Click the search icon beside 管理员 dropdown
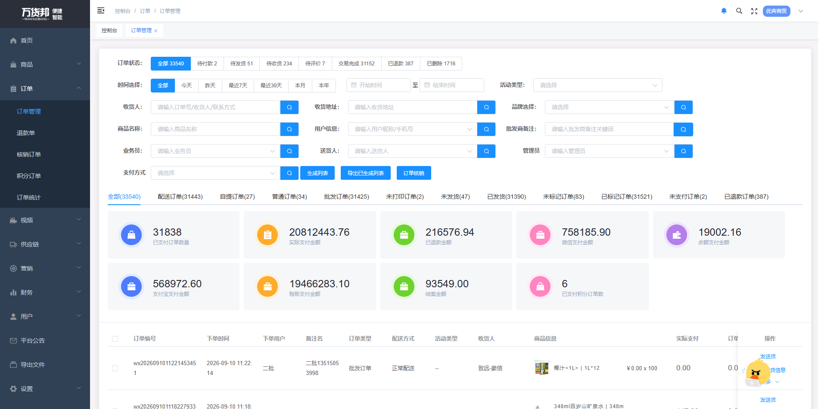The height and width of the screenshot is (409, 818). pos(684,151)
